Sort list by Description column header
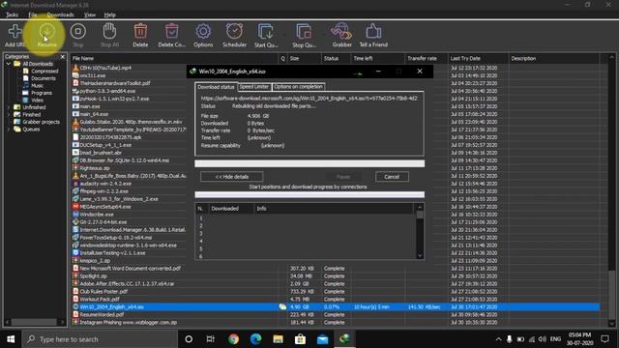The height and width of the screenshot is (348, 619). pos(553,58)
